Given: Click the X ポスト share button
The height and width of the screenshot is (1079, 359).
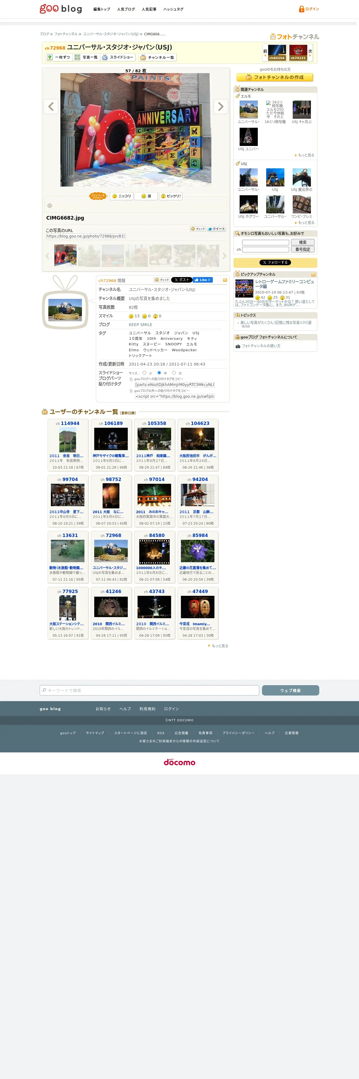Looking at the screenshot, I should pos(181,280).
